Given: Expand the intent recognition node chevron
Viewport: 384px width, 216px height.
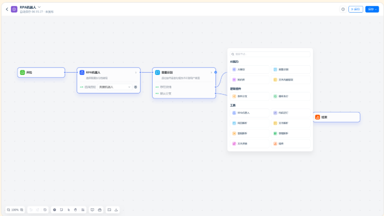Looking at the screenshot, I should [211, 73].
